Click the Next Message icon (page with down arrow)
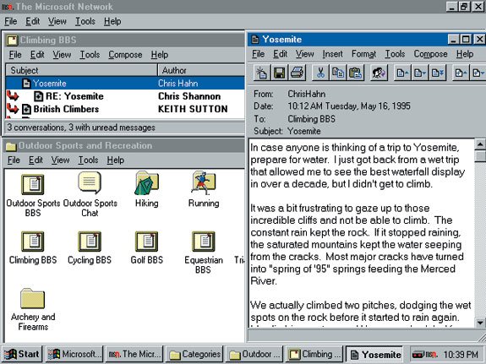The height and width of the screenshot is (364, 486). 420,73
